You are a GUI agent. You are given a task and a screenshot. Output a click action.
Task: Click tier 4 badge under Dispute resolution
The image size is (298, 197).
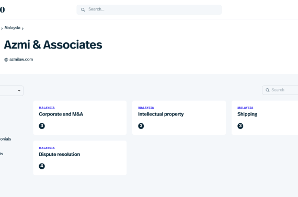pos(42,166)
